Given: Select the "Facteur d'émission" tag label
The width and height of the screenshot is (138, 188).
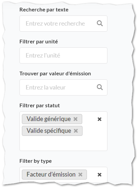Looking at the screenshot, I should pyautogui.click(x=51, y=175).
